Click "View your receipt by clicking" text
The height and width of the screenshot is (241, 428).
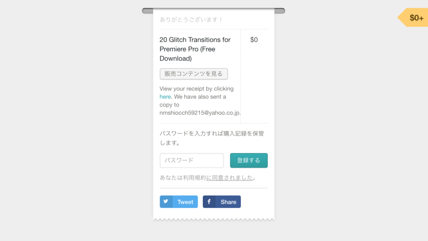pyautogui.click(x=196, y=89)
